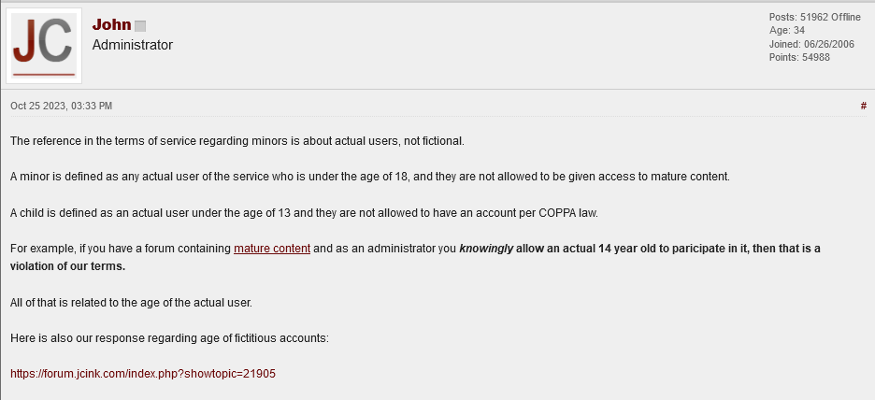Open the forum.jcink.com showtopic=21905 link
This screenshot has width=875, height=400.
142,373
